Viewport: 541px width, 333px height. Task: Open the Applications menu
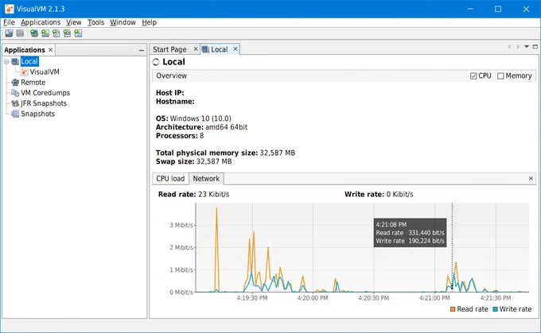tap(41, 22)
